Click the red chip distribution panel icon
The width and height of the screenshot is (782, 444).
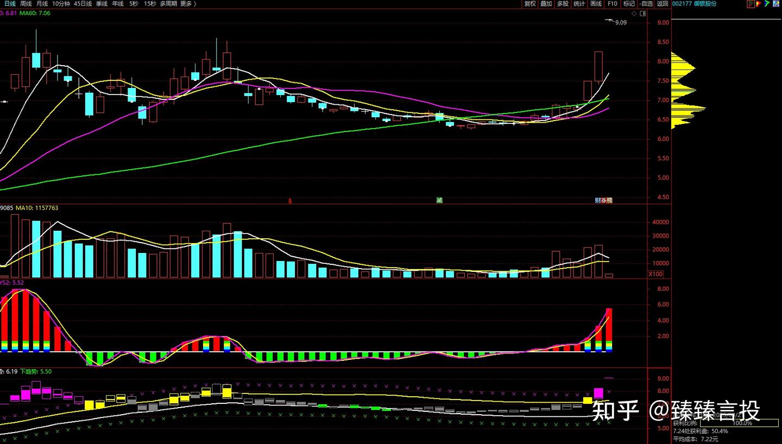[751, 4]
